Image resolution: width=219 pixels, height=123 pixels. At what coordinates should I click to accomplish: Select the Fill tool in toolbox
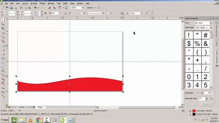point(2,92)
